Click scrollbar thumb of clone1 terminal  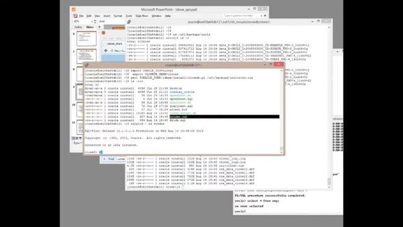pos(329,181)
